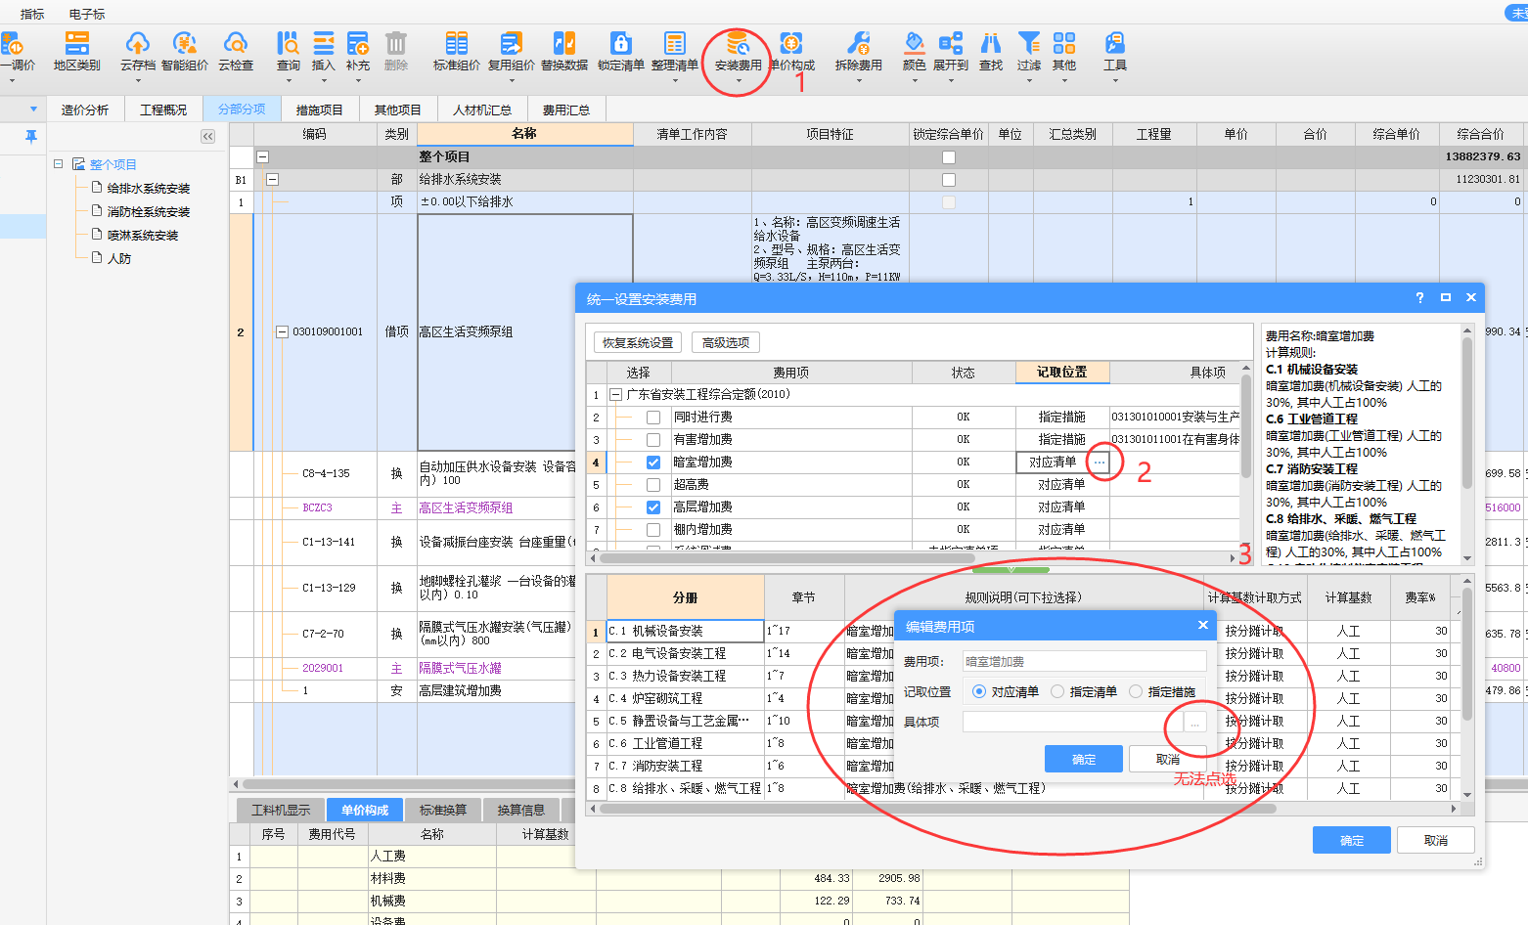
Task: Uncheck the 暗室增加费 checkbox
Action: pyautogui.click(x=653, y=462)
